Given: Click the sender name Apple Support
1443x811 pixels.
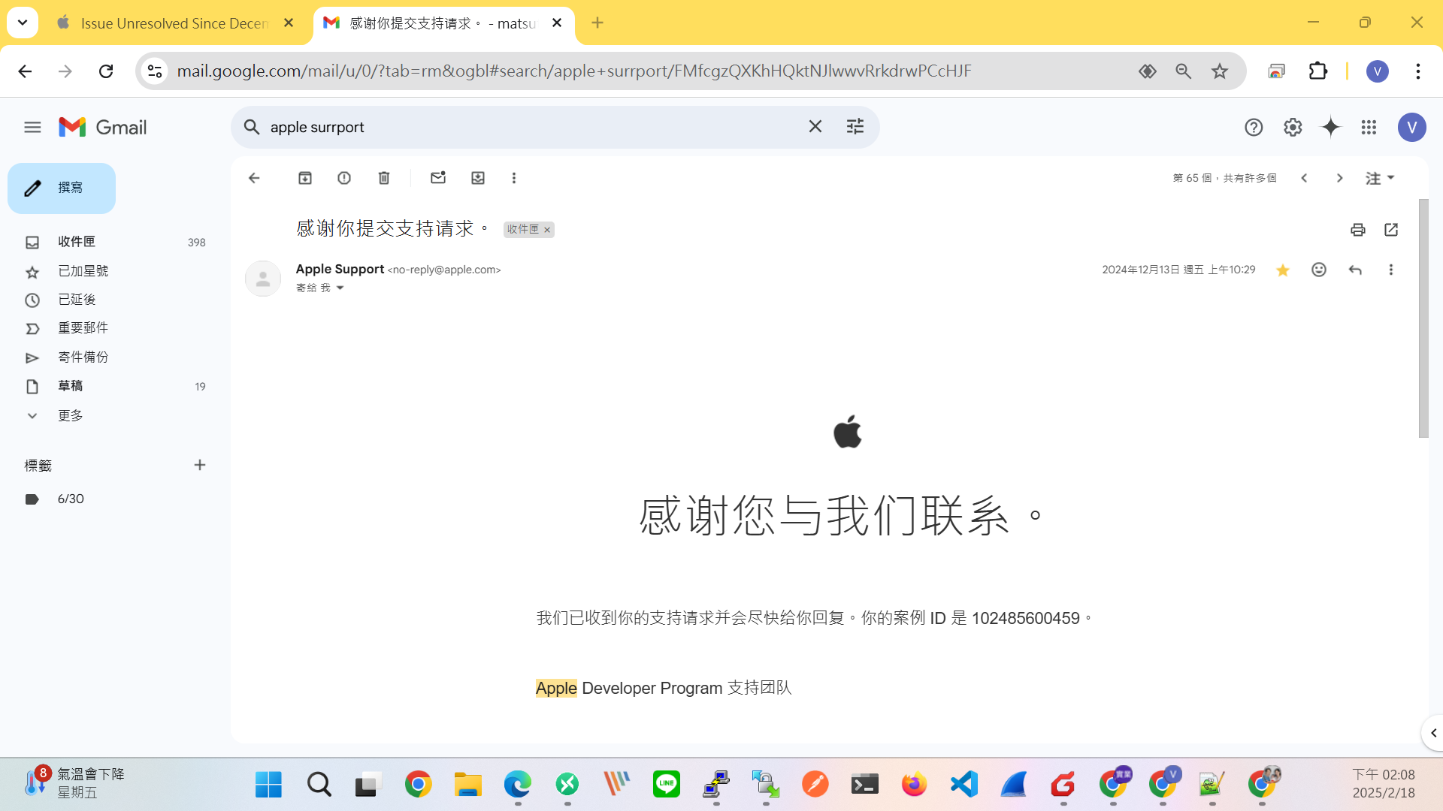Looking at the screenshot, I should 340,270.
